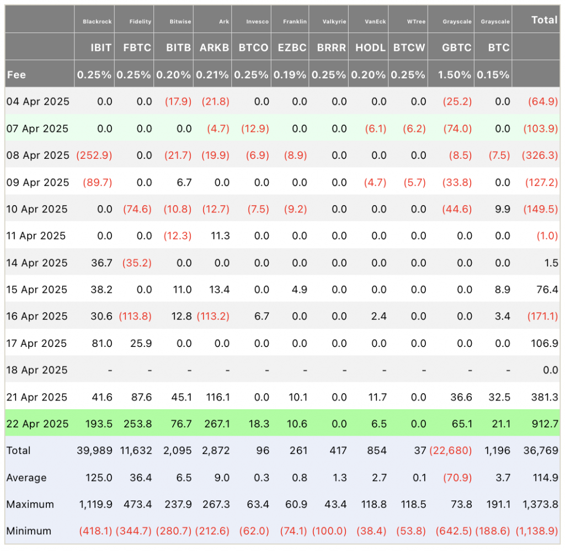Click the (642.5) GBTC minimum value

pyautogui.click(x=454, y=531)
